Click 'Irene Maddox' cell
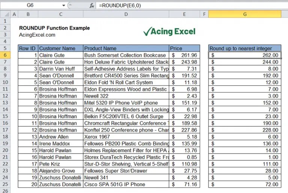288x193 pixels. 61,143
